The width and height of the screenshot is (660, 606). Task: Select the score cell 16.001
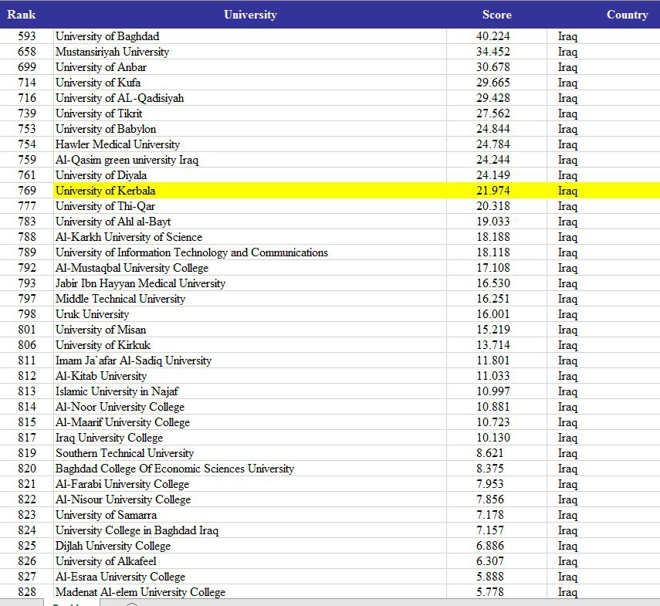coord(496,314)
